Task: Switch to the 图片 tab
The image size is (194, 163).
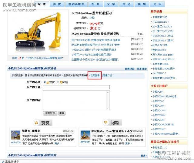Action: (95, 4)
